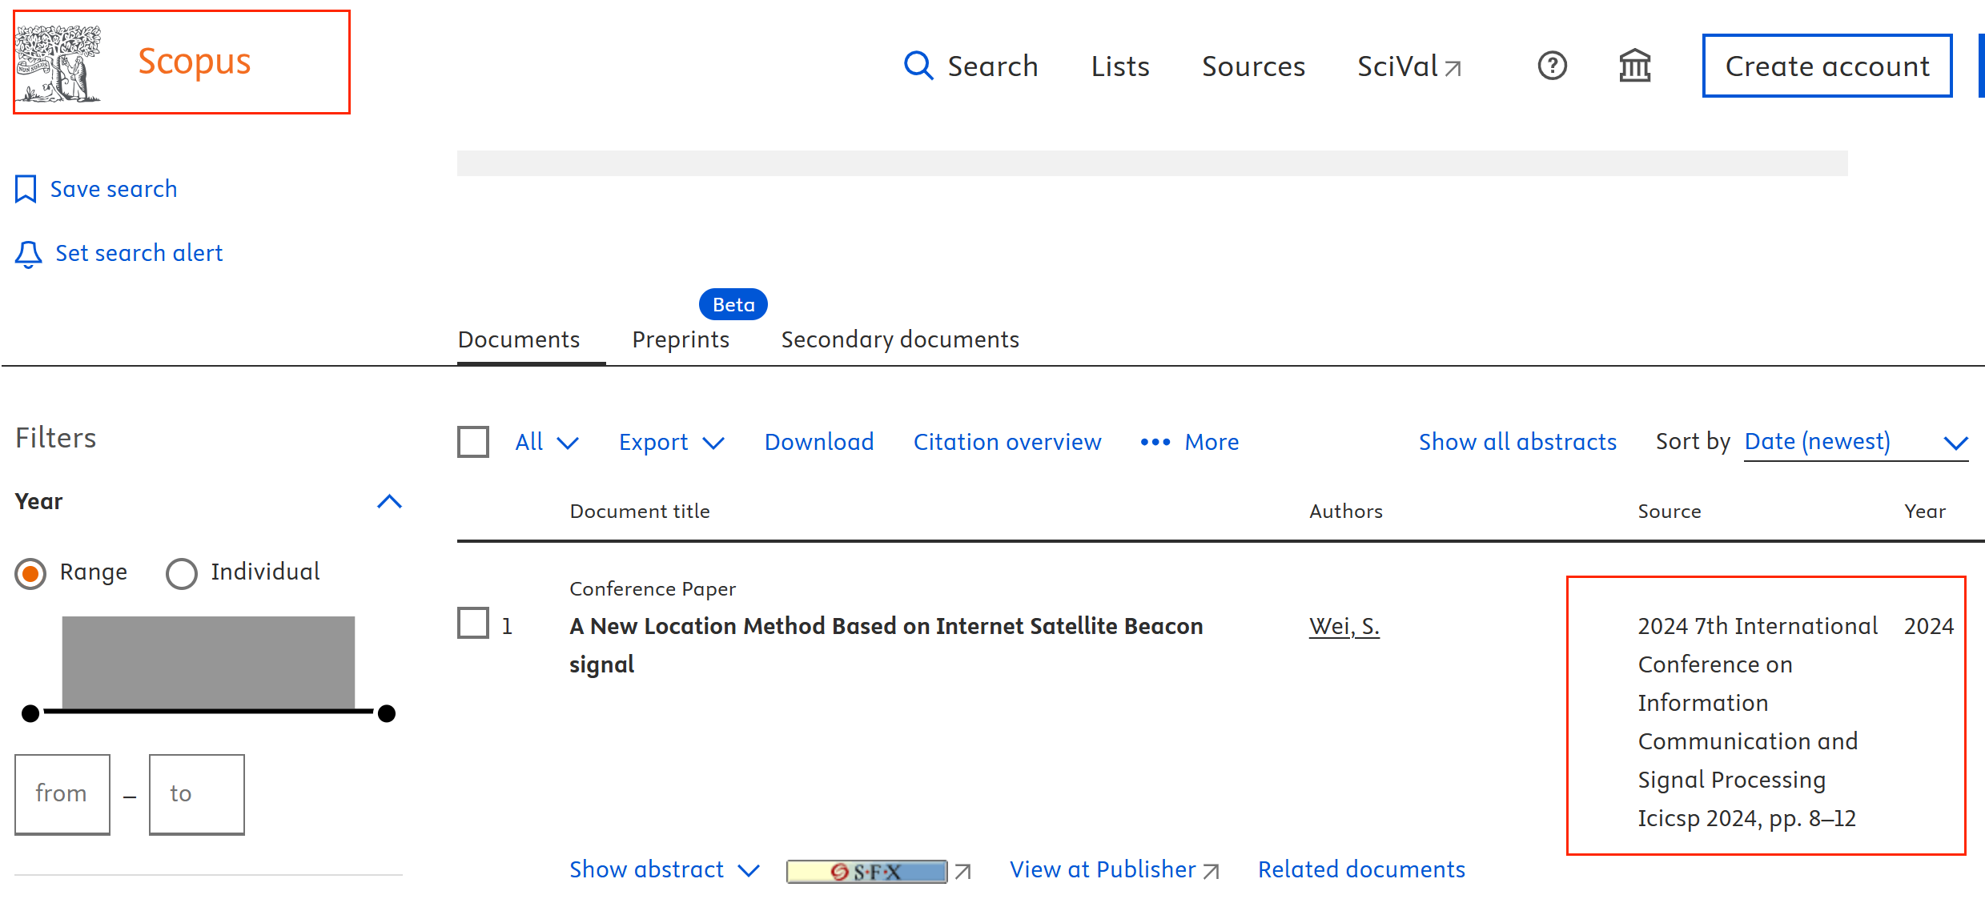Click the left year range slider handle
This screenshot has height=907, width=1985.
(x=30, y=712)
